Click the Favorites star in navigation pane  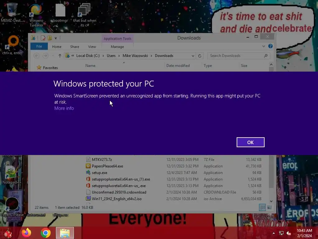click(39, 68)
